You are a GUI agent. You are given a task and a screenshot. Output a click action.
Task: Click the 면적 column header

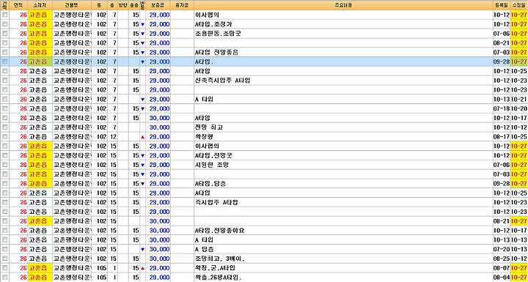point(18,5)
